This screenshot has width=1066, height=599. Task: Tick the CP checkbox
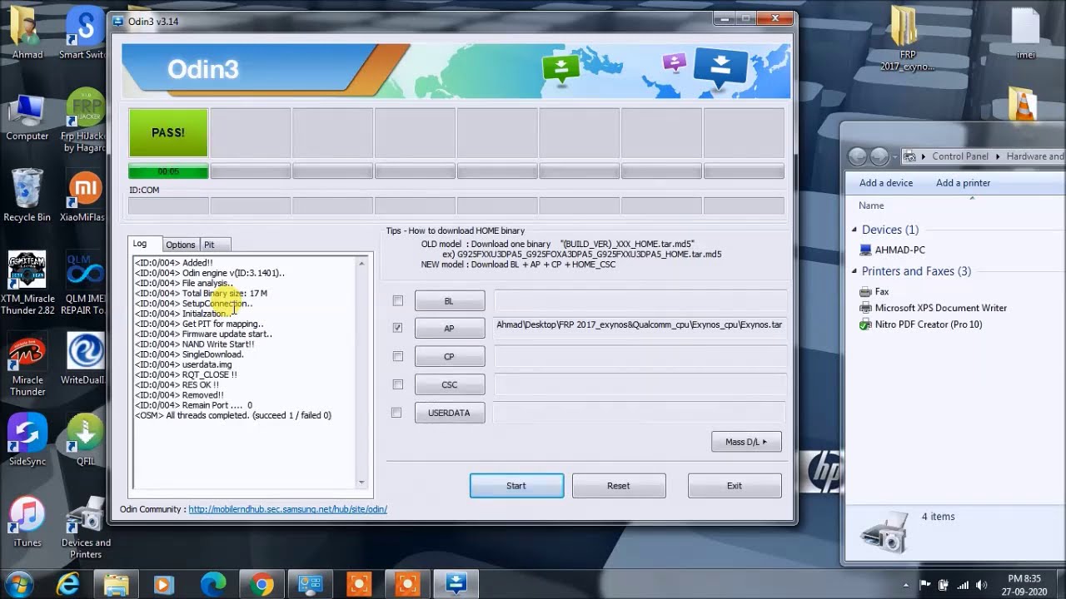(x=397, y=356)
